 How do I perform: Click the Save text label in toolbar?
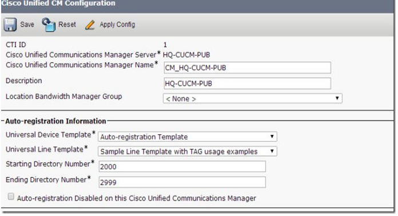[x=27, y=25]
